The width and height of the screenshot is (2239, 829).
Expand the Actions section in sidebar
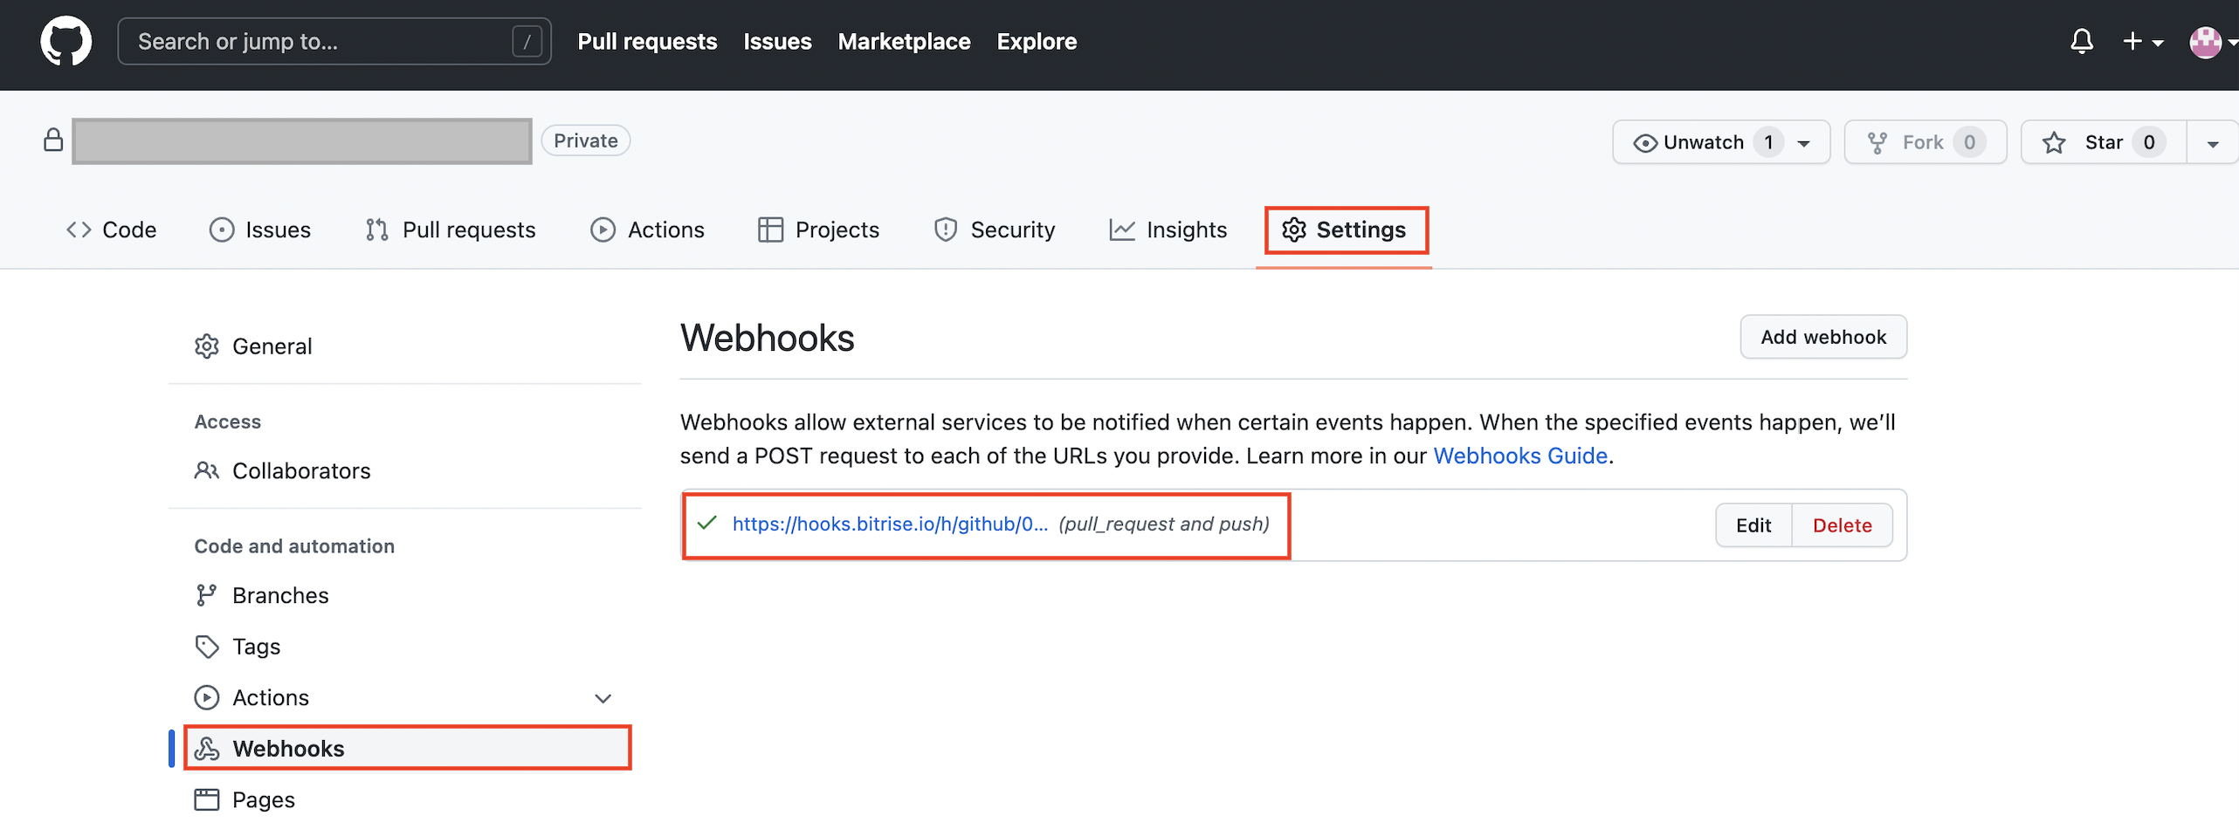pos(603,698)
